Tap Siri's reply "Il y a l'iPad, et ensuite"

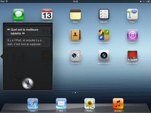tap(28, 42)
